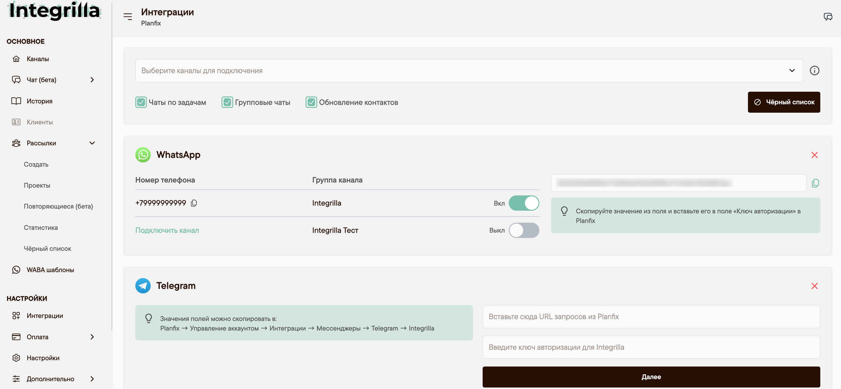This screenshot has height=389, width=841.
Task: Remove the WhatsApp integration with red X
Action: pos(814,155)
